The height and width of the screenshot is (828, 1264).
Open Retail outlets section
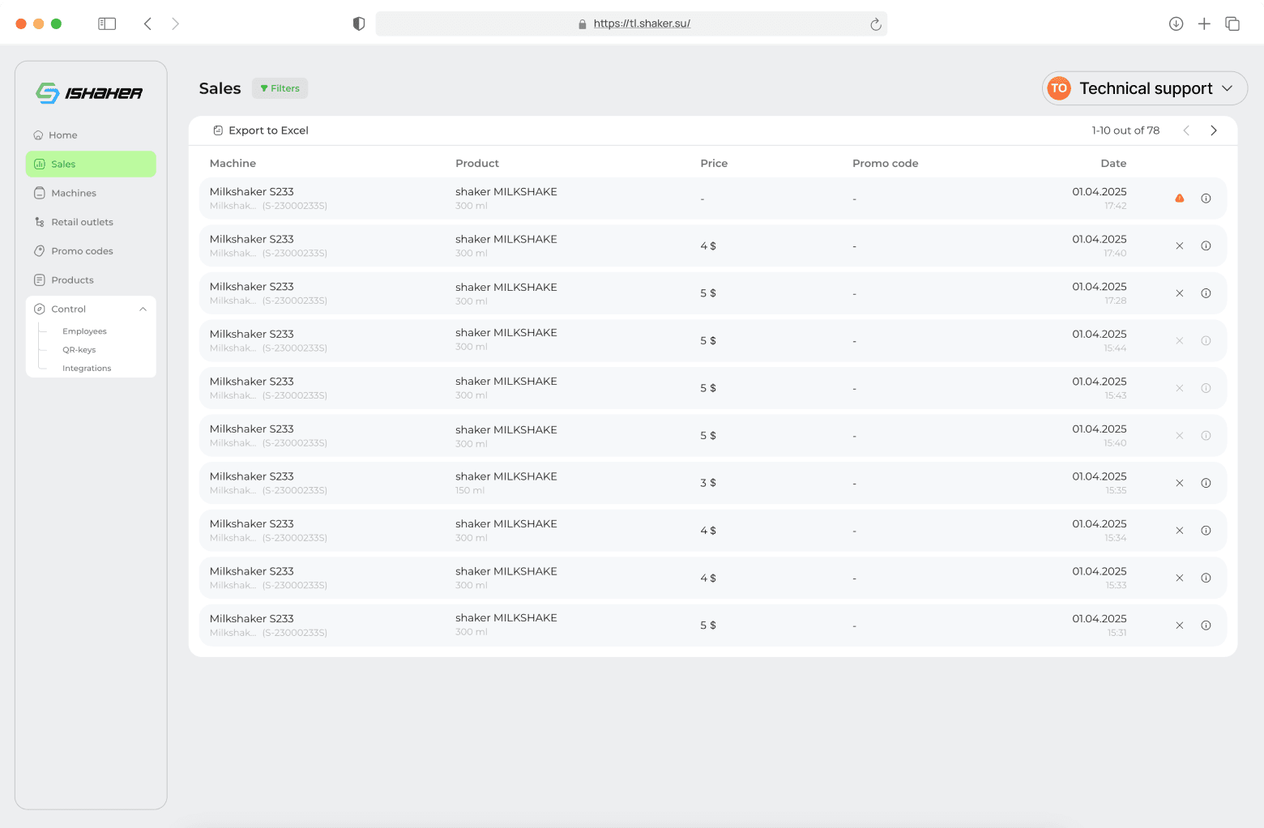point(74,222)
